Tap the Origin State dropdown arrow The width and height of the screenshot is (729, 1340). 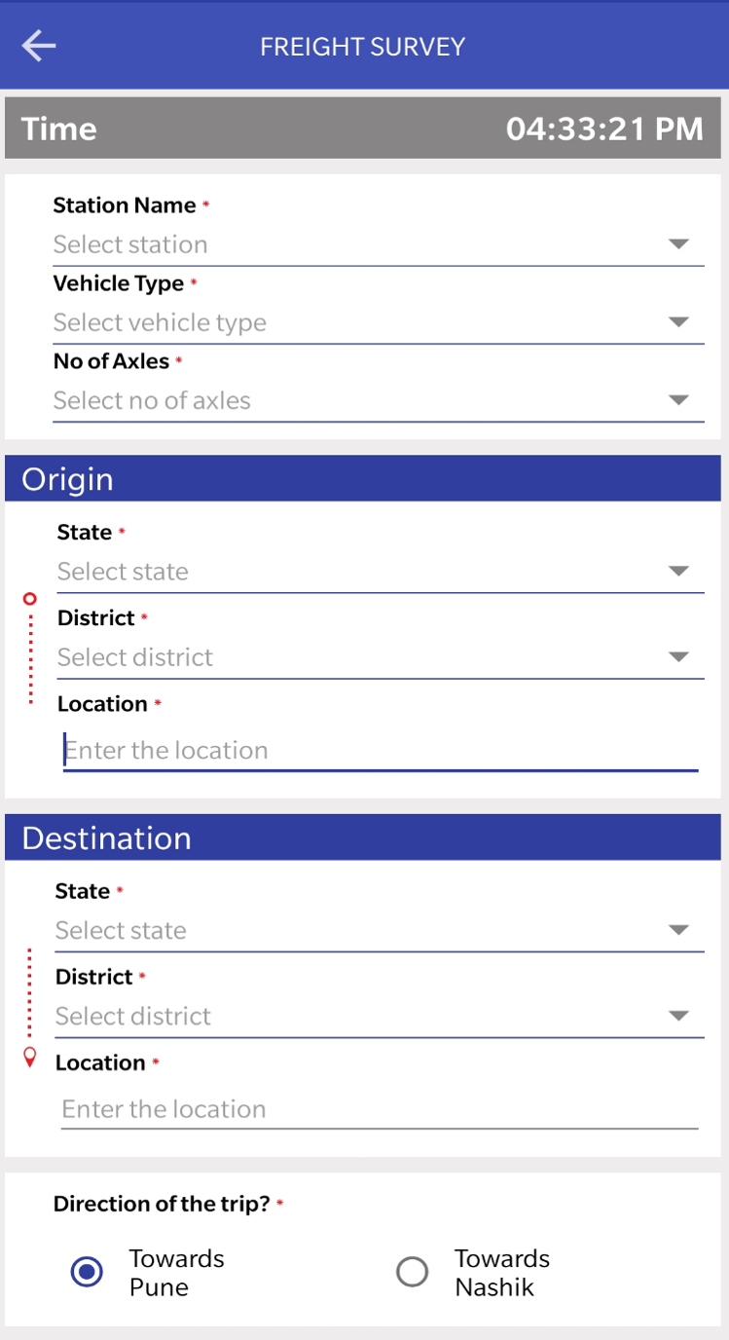click(678, 572)
